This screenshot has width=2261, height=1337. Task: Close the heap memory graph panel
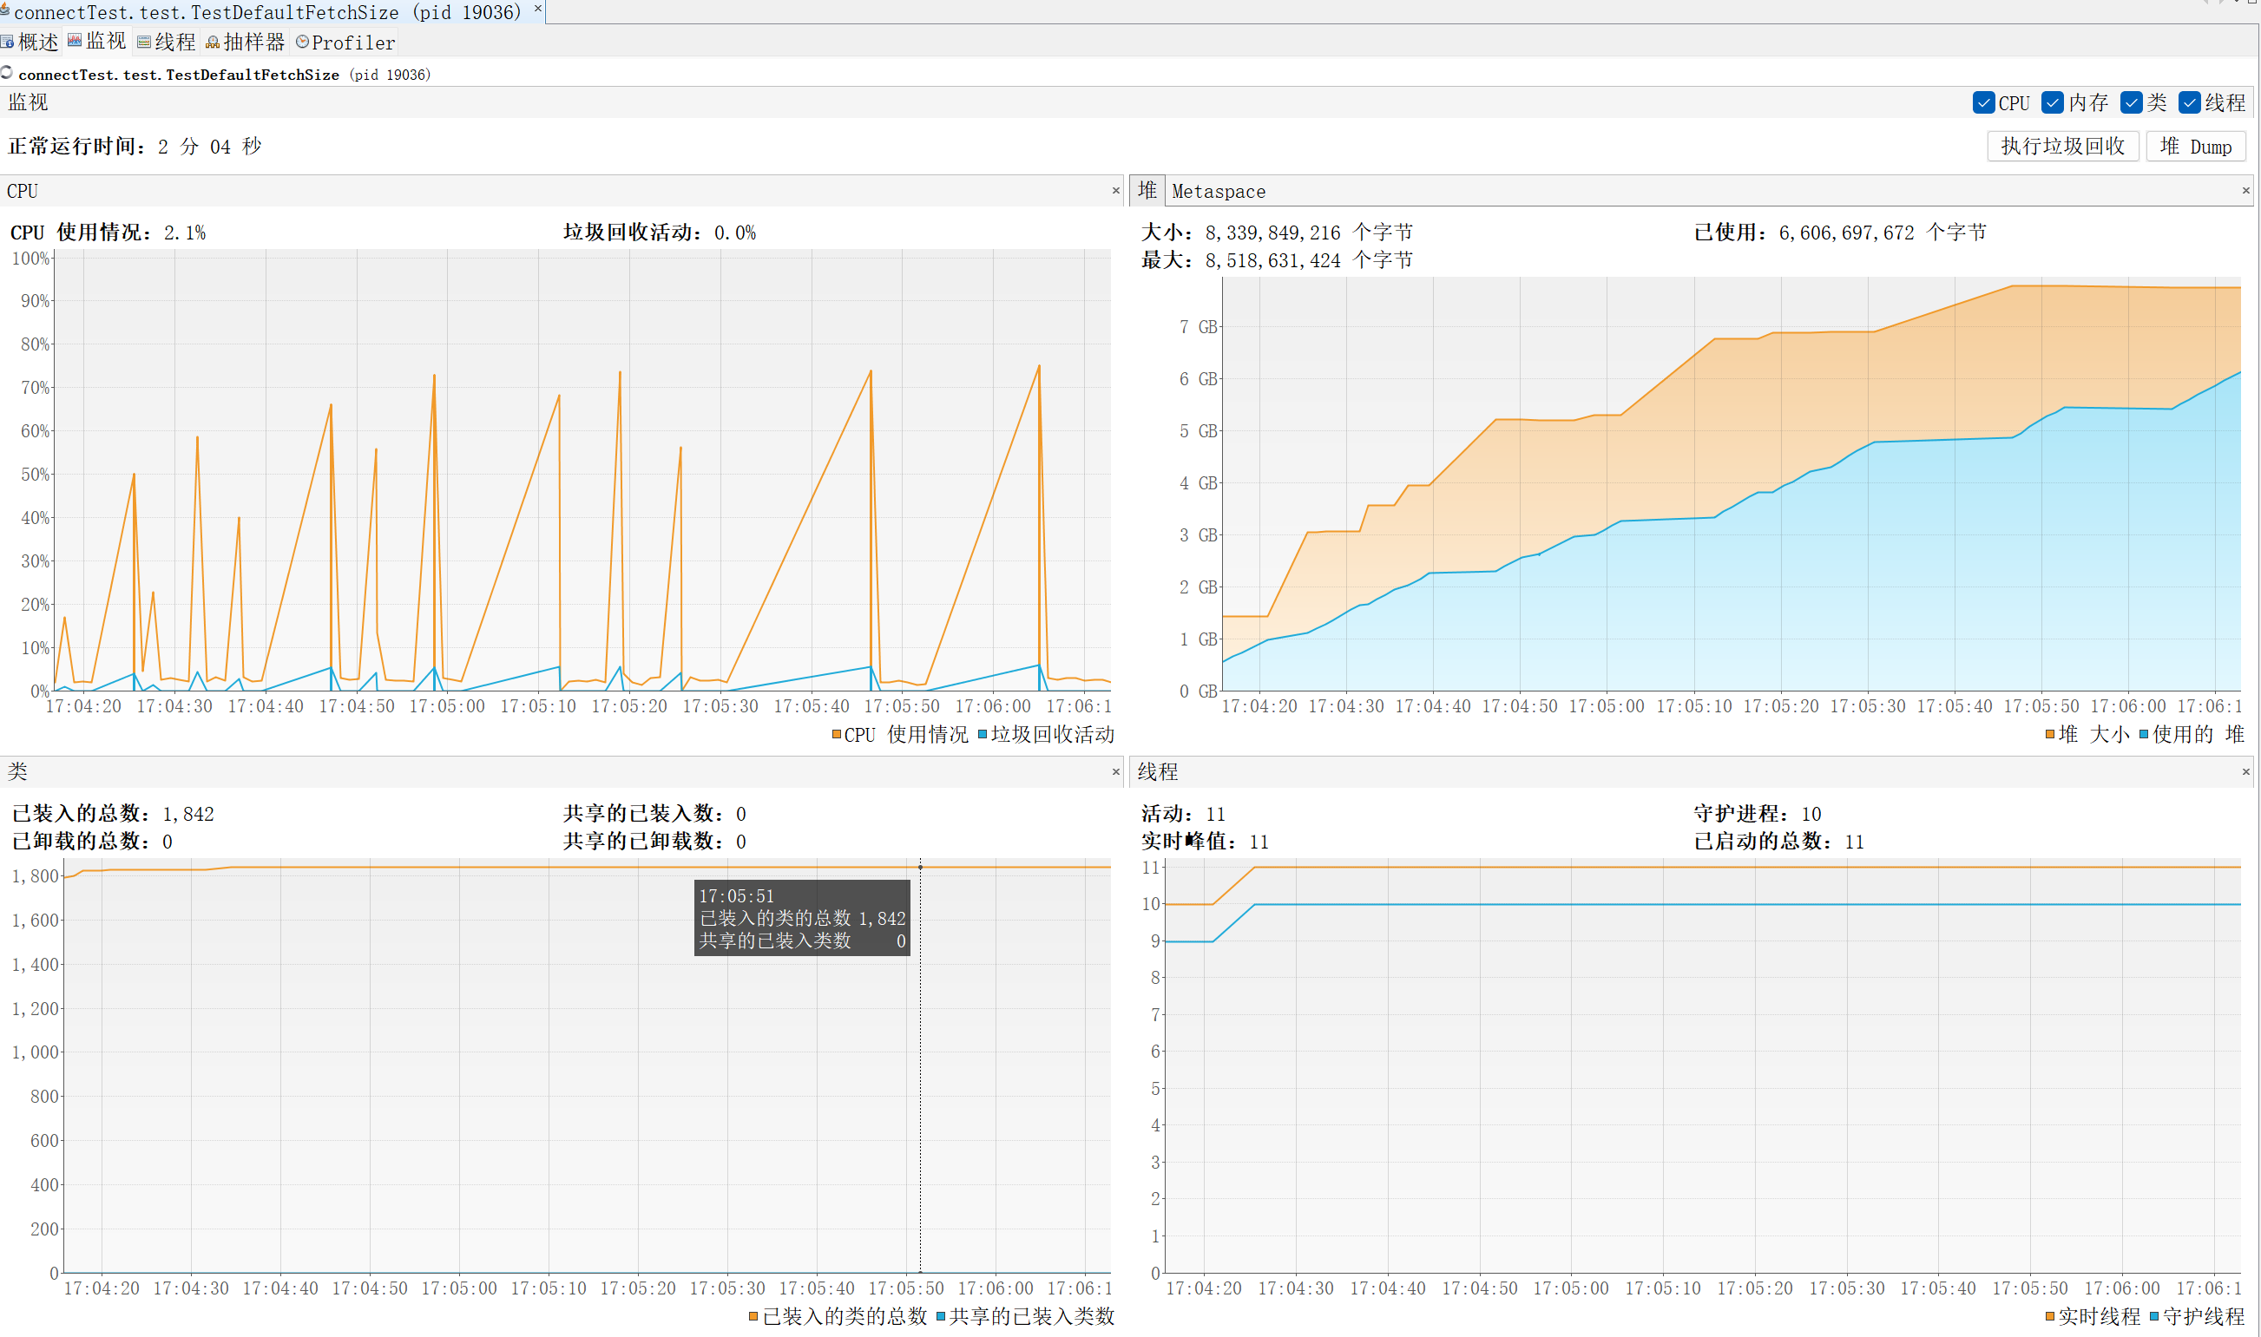pyautogui.click(x=2245, y=191)
